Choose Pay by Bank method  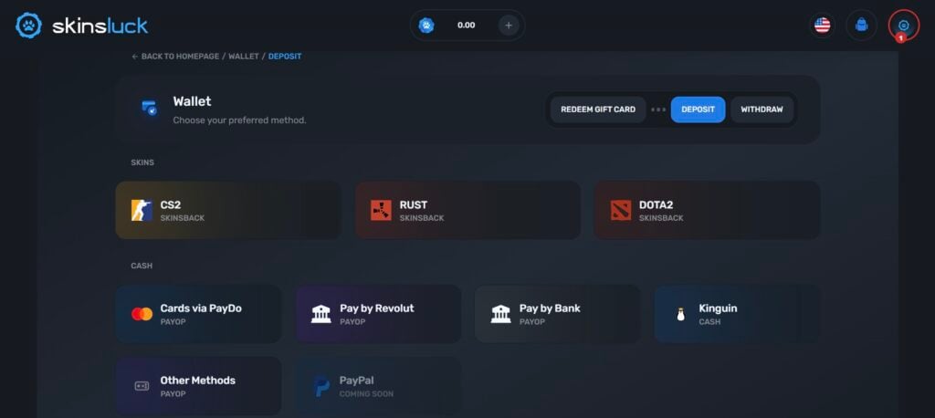pos(558,314)
